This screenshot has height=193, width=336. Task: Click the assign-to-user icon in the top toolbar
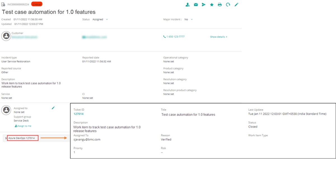[188, 4]
